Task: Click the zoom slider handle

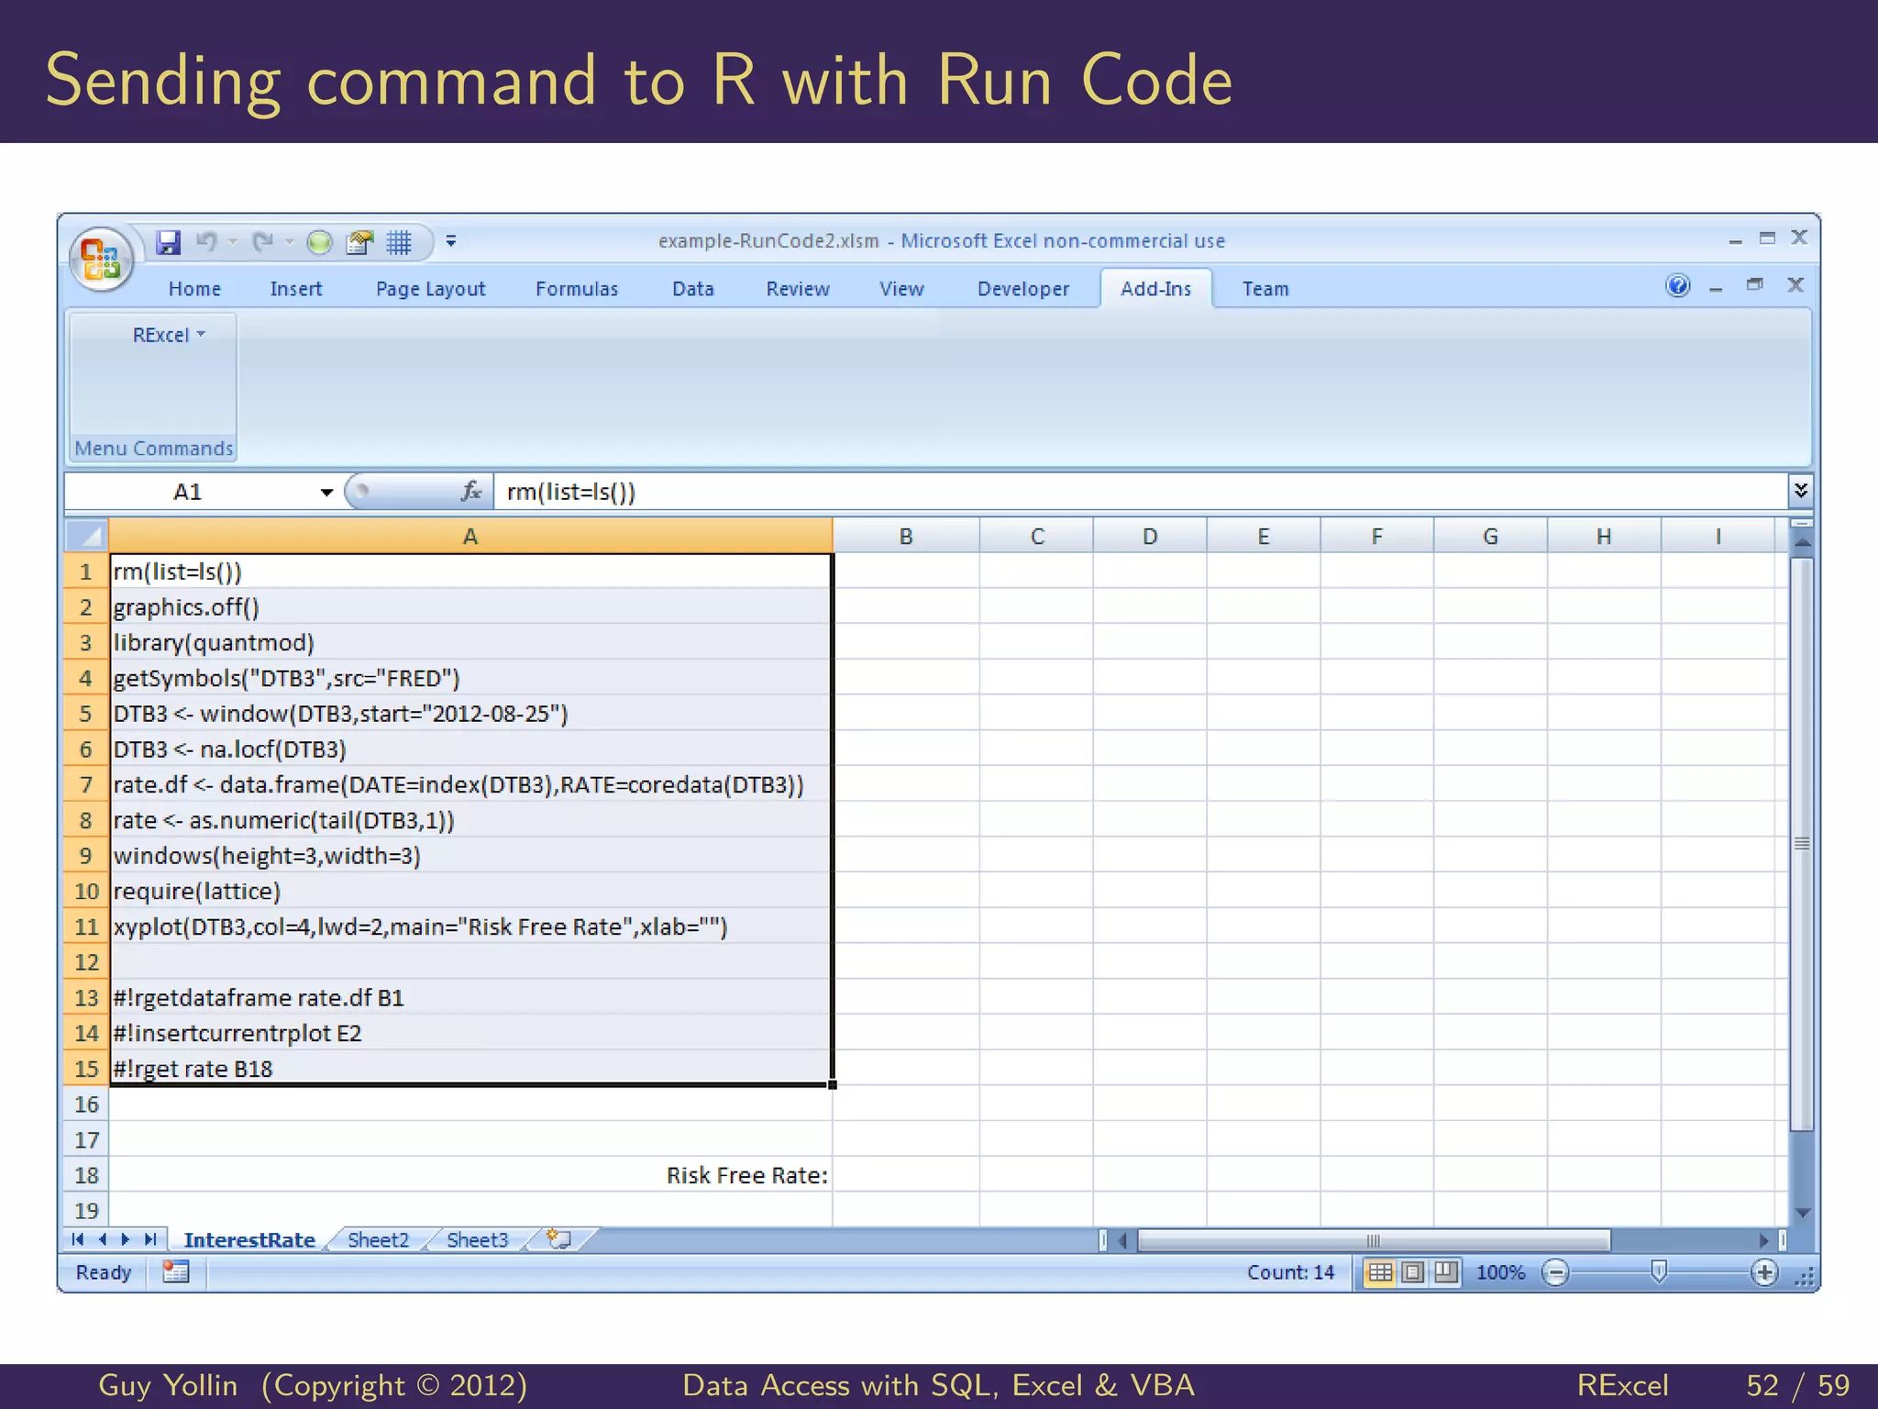Action: [1658, 1271]
